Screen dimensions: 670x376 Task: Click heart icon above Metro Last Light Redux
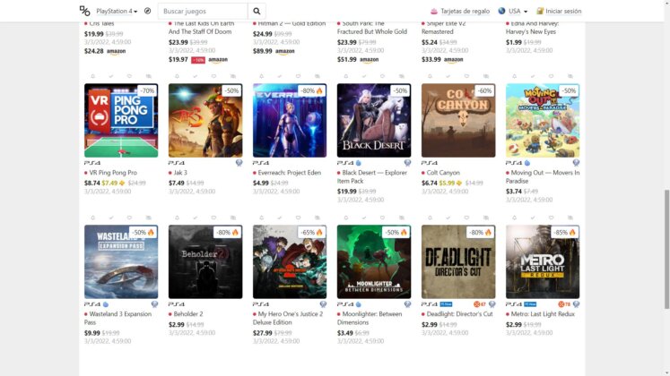click(551, 218)
